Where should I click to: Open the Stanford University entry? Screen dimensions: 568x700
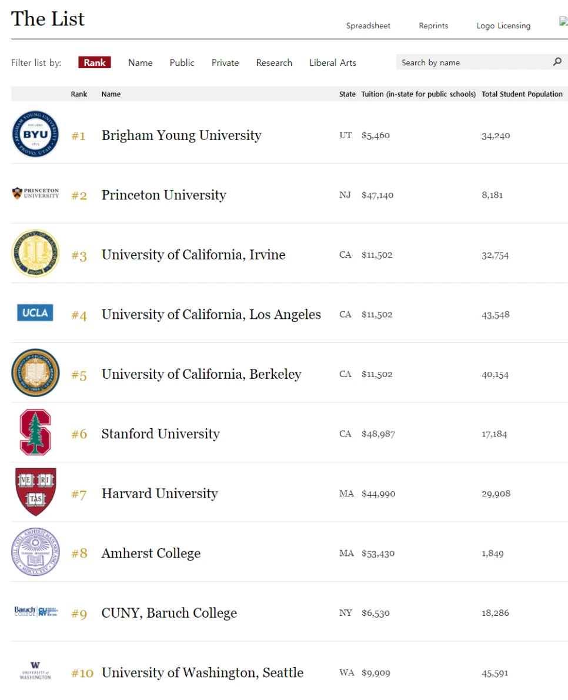161,434
